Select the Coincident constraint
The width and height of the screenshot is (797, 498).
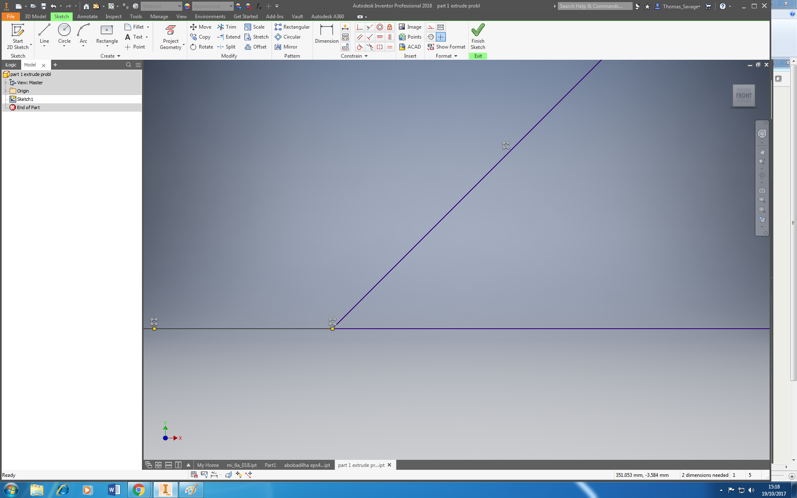coord(369,27)
